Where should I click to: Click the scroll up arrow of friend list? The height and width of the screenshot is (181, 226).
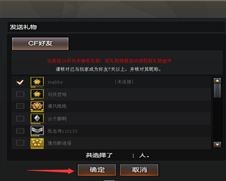[217, 81]
